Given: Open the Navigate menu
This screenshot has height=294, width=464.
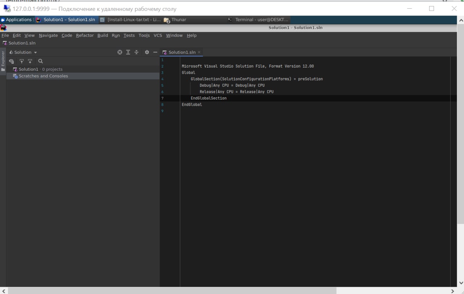Looking at the screenshot, I should point(48,35).
